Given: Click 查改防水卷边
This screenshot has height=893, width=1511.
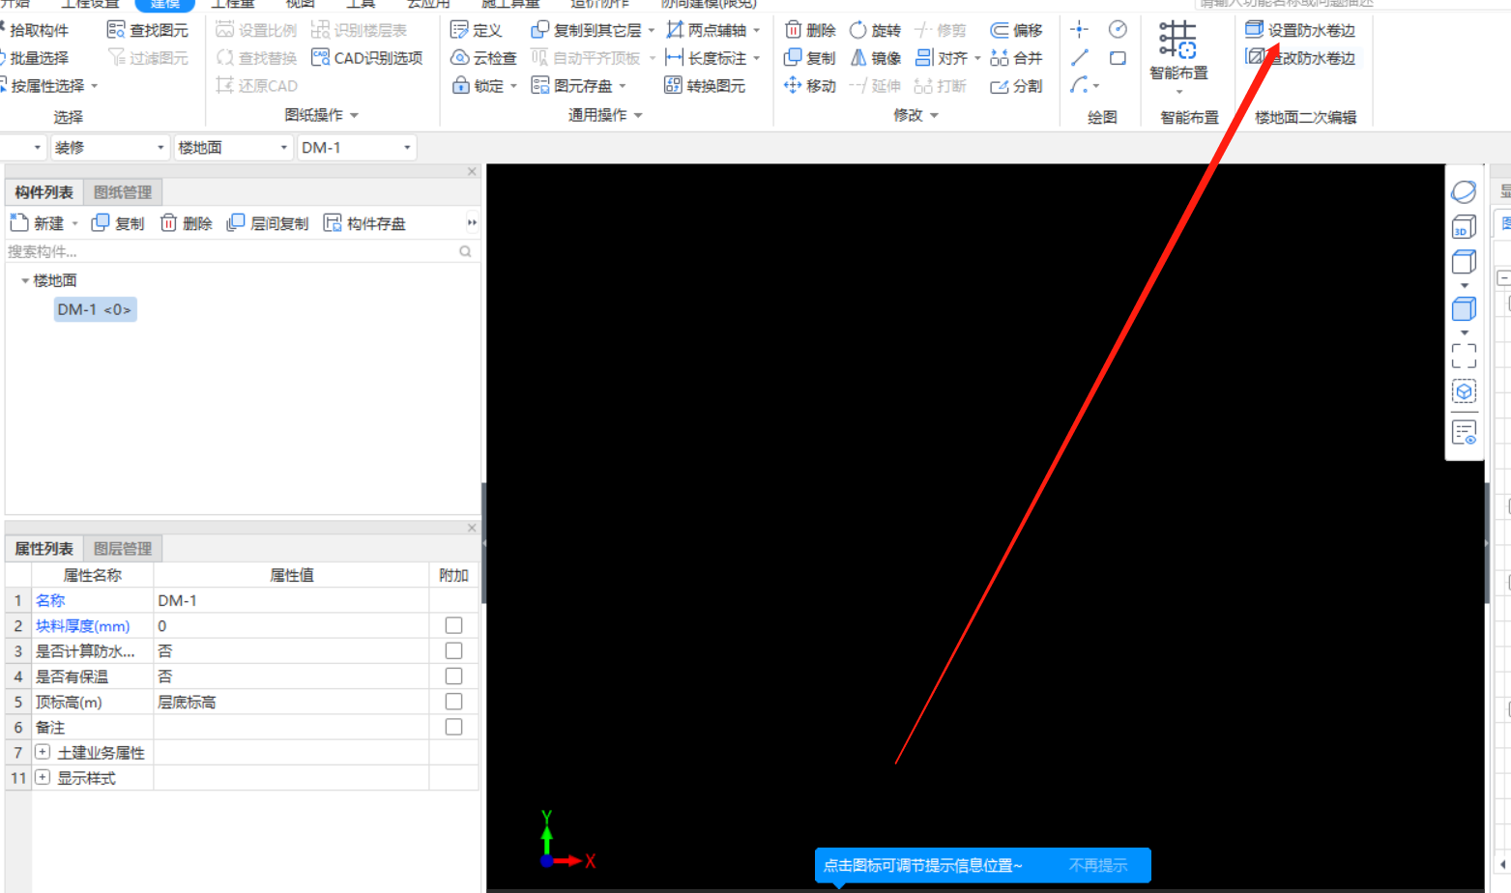Looking at the screenshot, I should (x=1300, y=58).
